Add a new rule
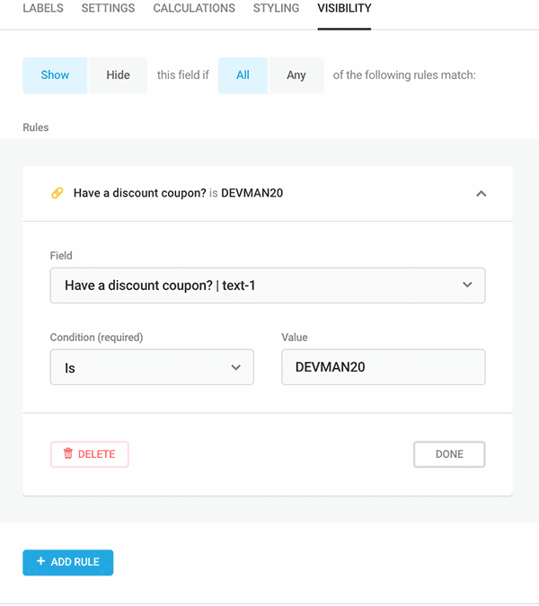The image size is (539, 606). click(68, 562)
